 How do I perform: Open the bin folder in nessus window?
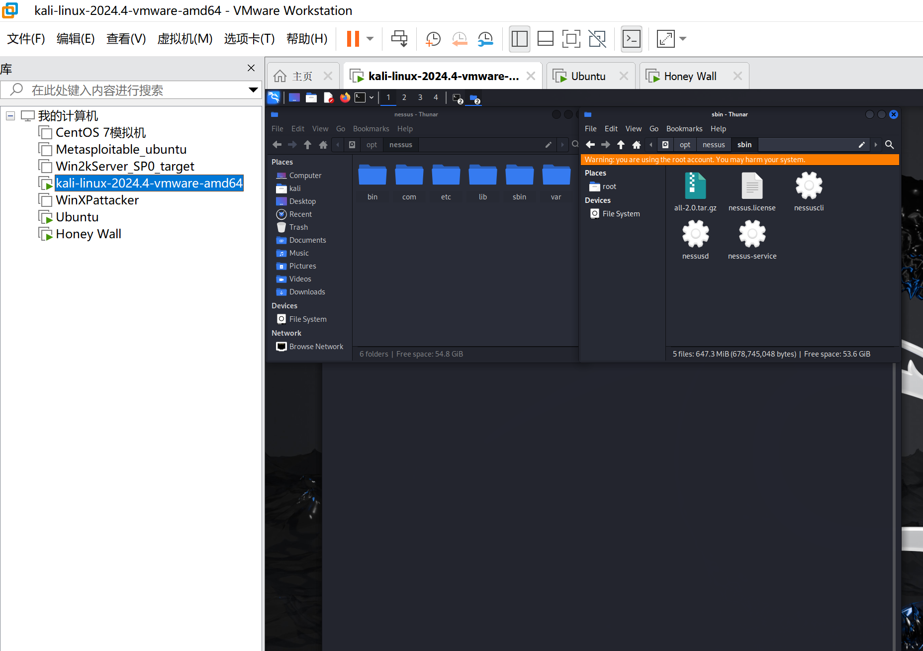point(372,183)
